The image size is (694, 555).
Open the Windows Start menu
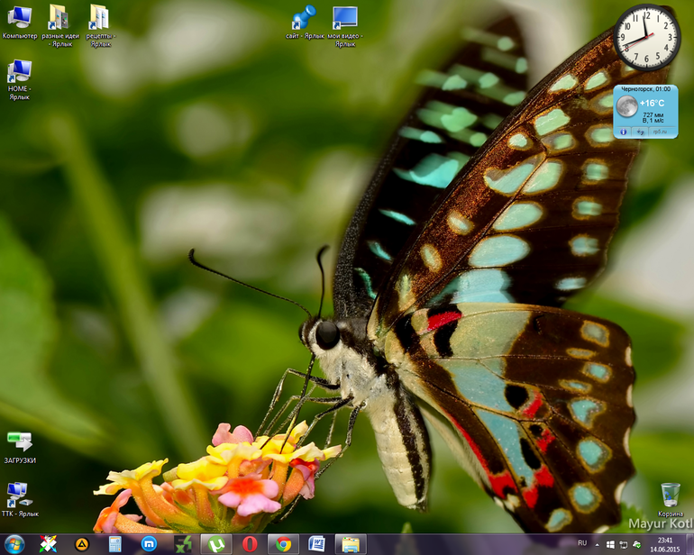point(14,544)
